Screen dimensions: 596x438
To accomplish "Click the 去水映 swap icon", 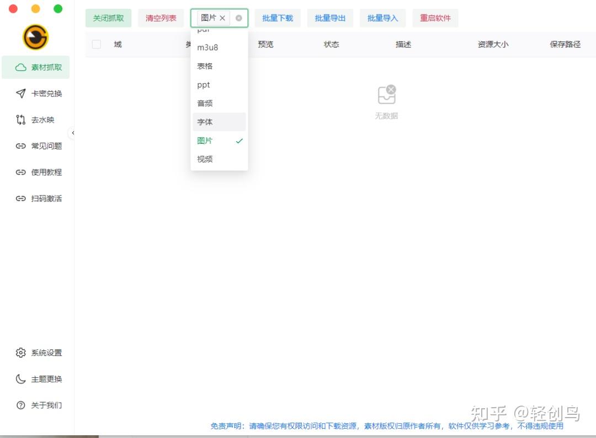I will coord(21,120).
